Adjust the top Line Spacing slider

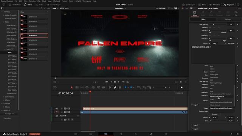coord(218,24)
